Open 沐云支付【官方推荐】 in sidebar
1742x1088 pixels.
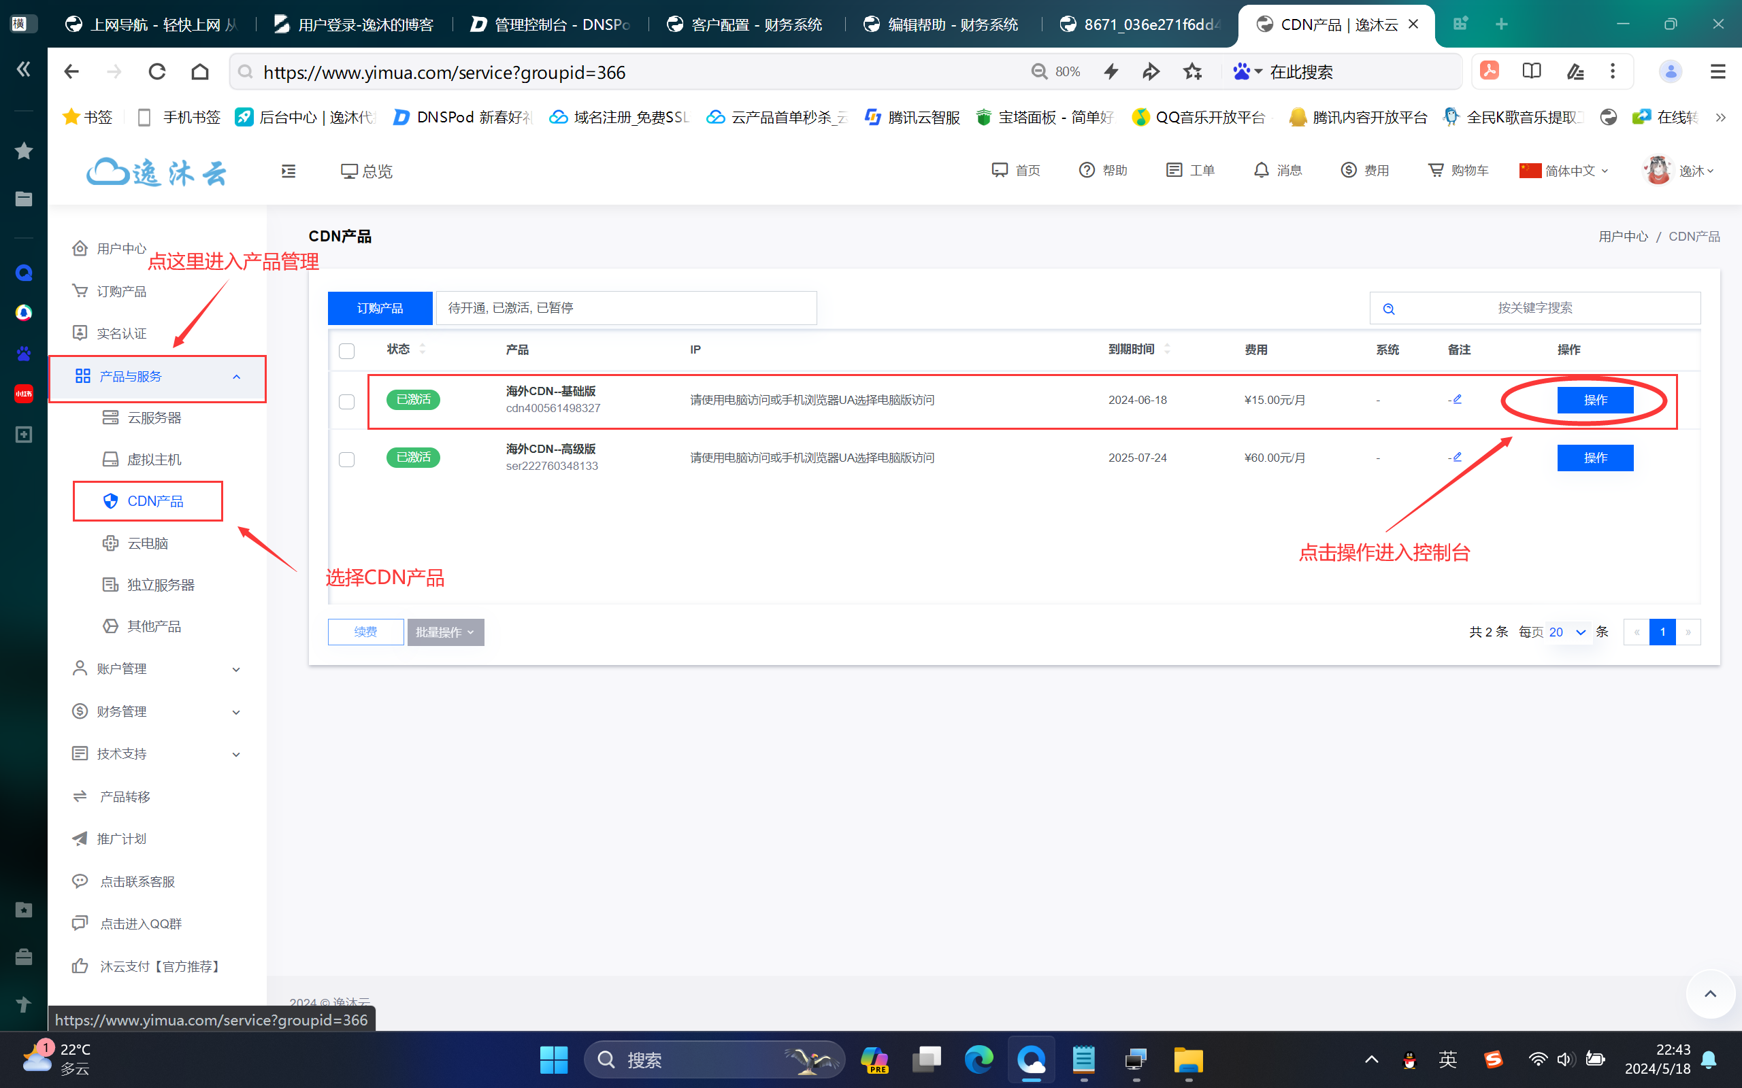click(146, 966)
